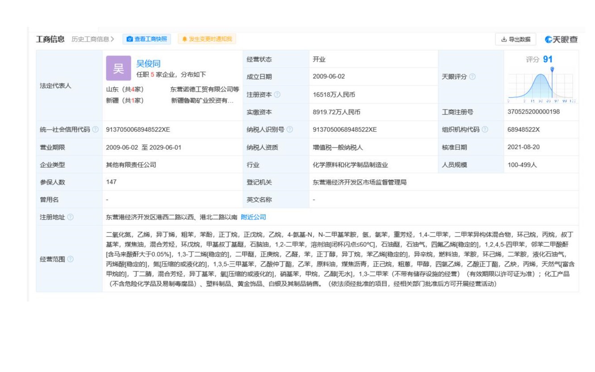
Task: Click help icon next to 注册地址
Action: click(70, 217)
